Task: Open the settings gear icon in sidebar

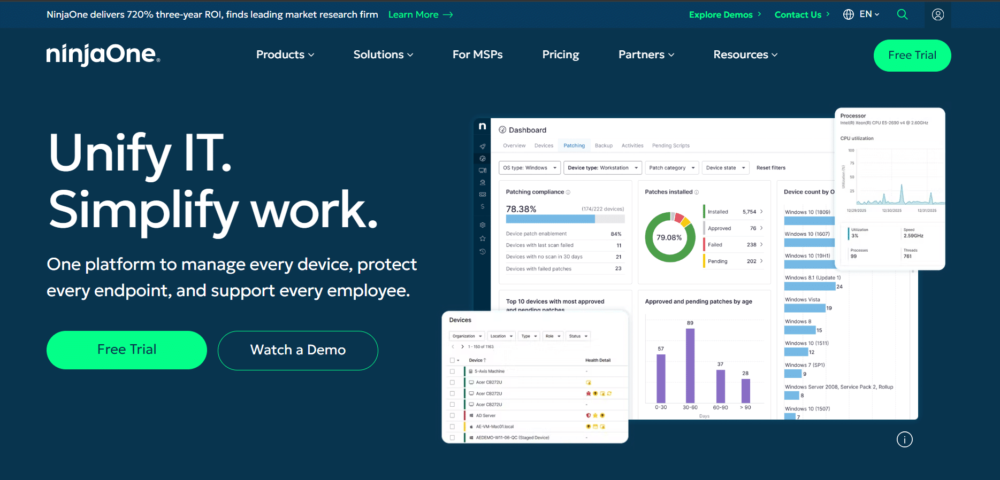Action: click(x=483, y=225)
